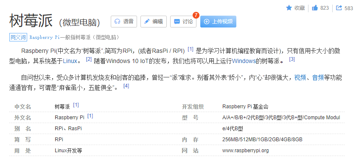Click the 别名 field label

click(x=23, y=129)
